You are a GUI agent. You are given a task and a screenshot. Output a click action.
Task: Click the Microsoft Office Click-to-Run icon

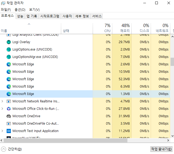point(9,109)
